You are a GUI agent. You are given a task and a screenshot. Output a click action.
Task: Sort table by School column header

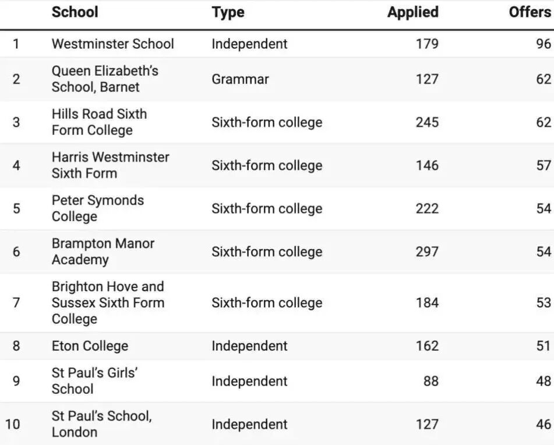tap(75, 12)
